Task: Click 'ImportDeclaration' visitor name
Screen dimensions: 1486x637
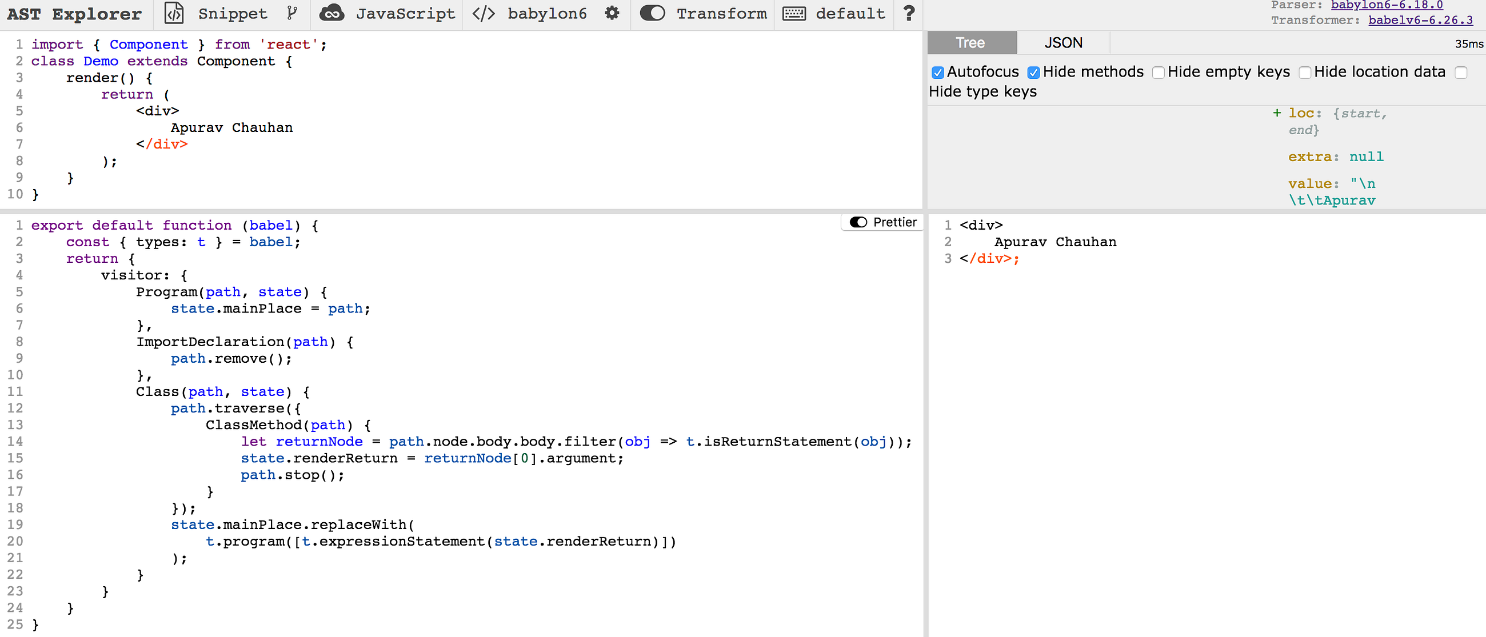Action: tap(210, 342)
